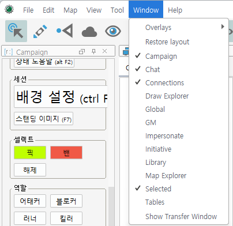The width and height of the screenshot is (233, 226).
Task: Uncheck the Campaign window entry
Action: tap(179, 56)
